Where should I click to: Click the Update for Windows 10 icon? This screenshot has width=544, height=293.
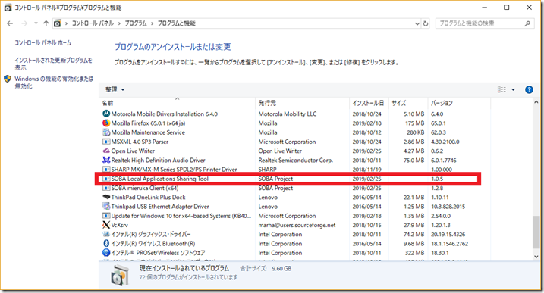(x=106, y=216)
